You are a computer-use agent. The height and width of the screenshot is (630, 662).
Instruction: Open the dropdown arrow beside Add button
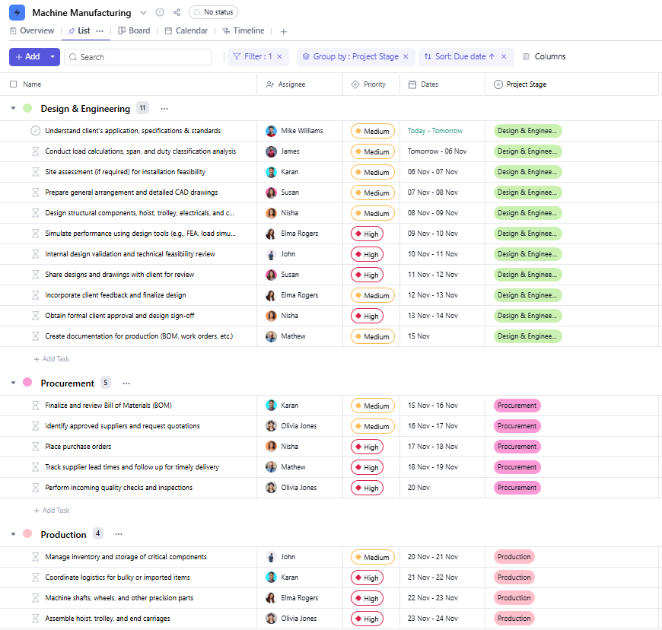point(53,56)
